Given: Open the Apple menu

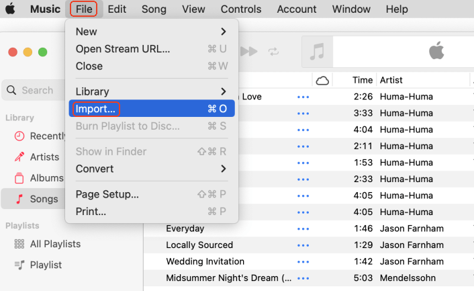Looking at the screenshot, I should [13, 9].
